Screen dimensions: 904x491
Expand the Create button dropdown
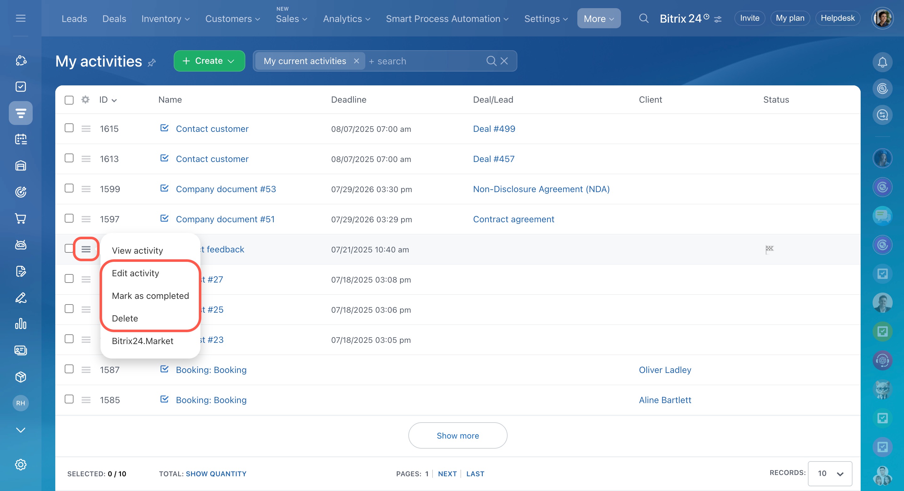[231, 61]
